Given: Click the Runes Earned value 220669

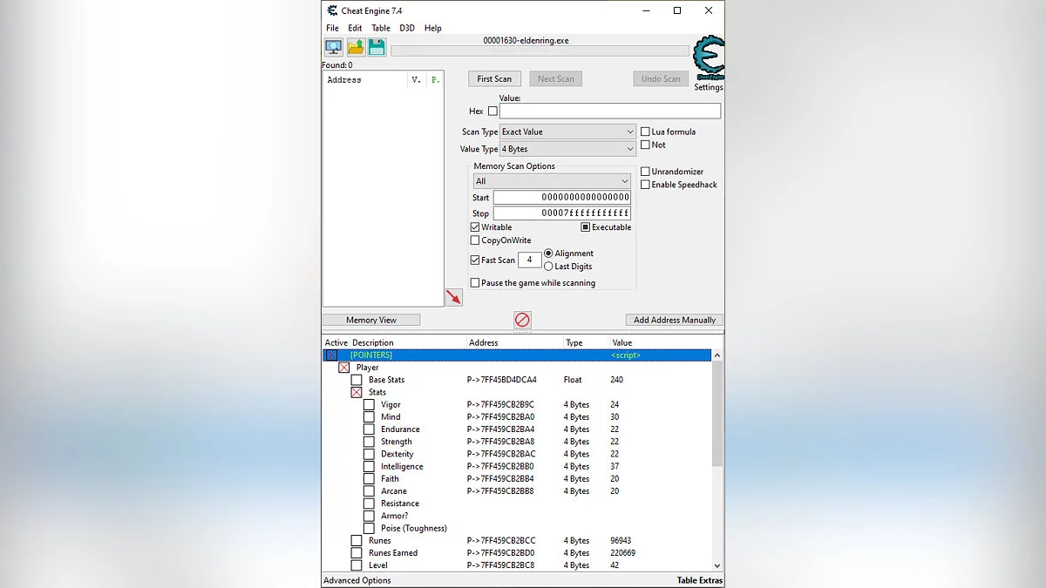Looking at the screenshot, I should pos(623,553).
